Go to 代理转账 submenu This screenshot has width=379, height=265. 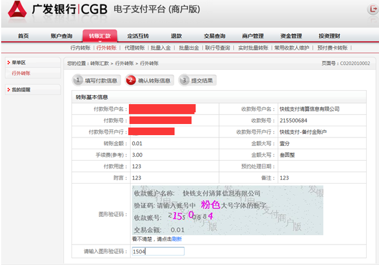click(134, 48)
